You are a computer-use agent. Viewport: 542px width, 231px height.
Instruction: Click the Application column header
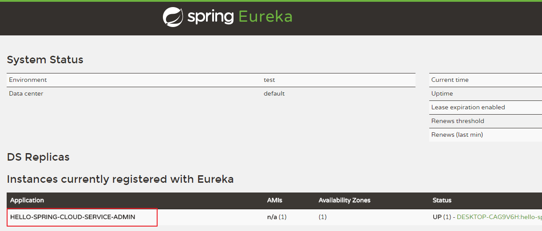(x=27, y=200)
